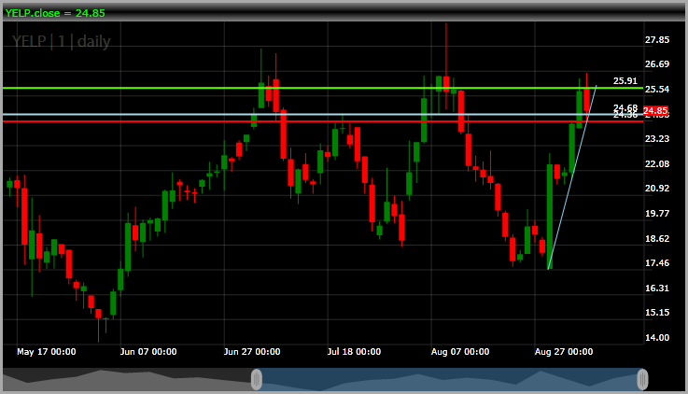Click the right handle of the range slider
This screenshot has width=688, height=394.
tap(642, 379)
